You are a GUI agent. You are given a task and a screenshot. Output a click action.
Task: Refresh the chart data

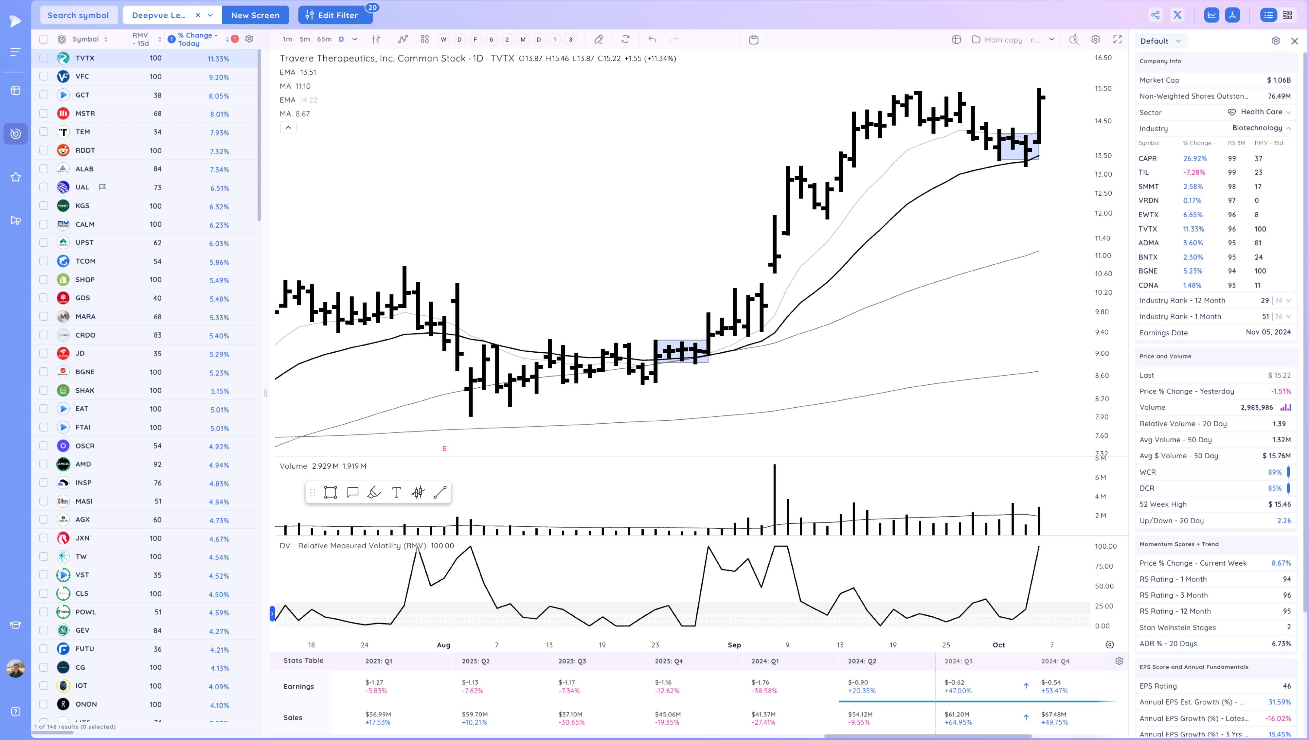pos(626,39)
